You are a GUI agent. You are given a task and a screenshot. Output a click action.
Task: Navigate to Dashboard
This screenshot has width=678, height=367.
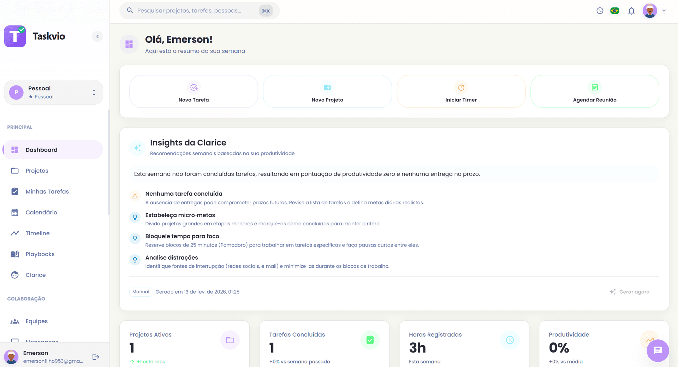41,150
